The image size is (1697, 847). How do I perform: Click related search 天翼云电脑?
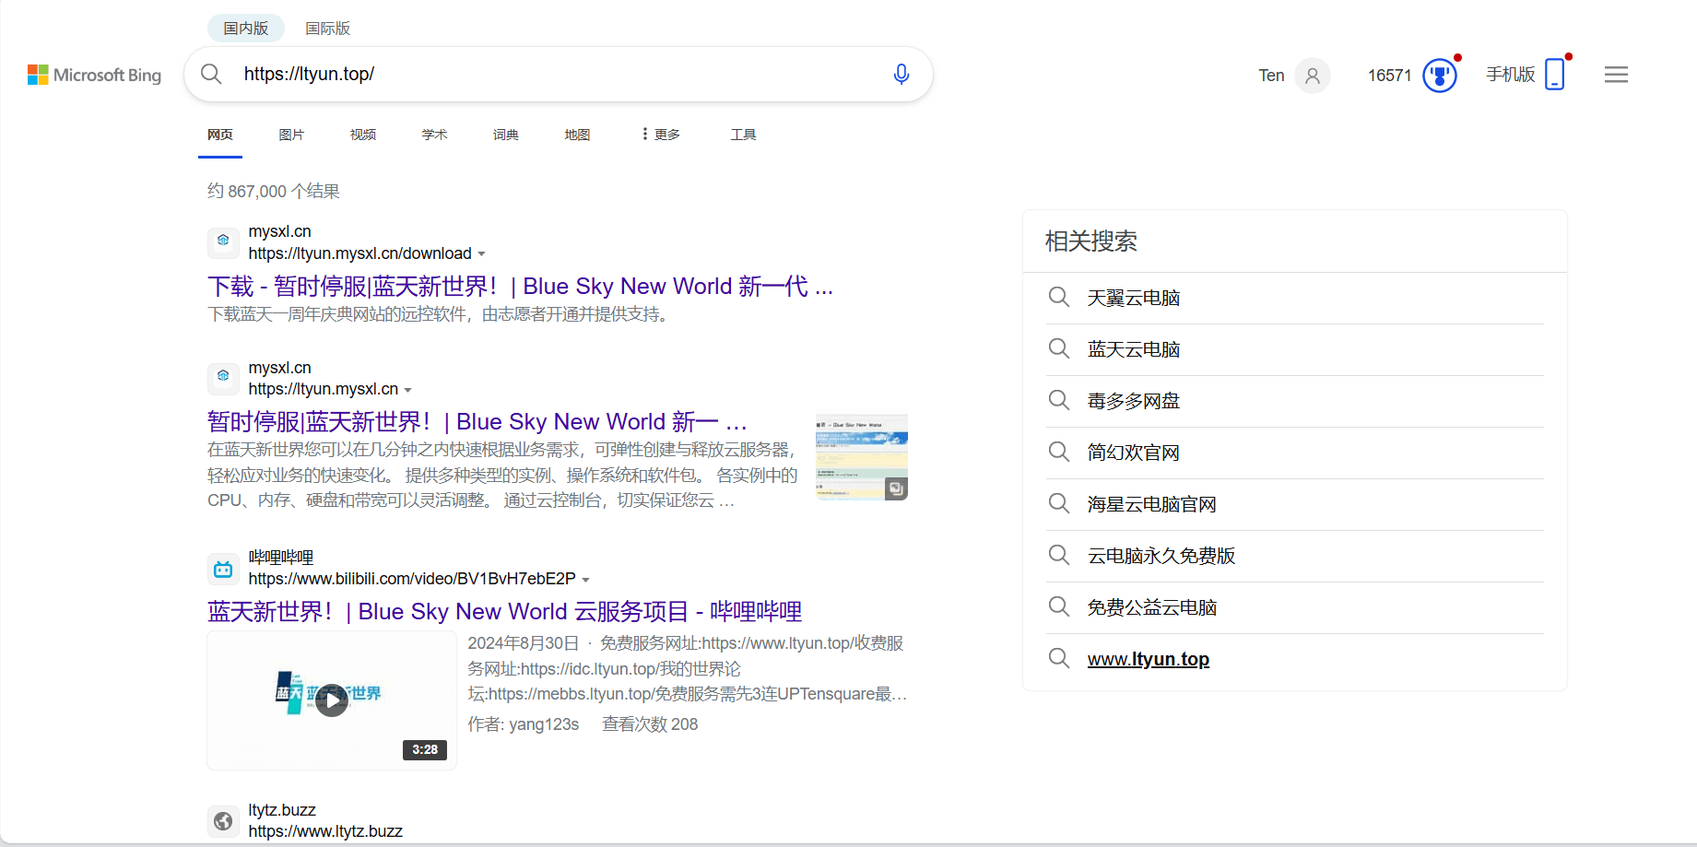1134,298
